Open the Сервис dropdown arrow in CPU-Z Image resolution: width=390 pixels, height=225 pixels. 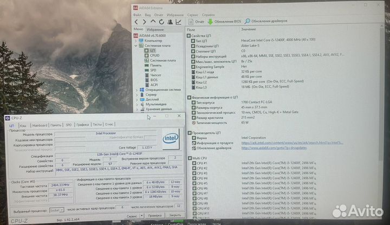point(141,216)
